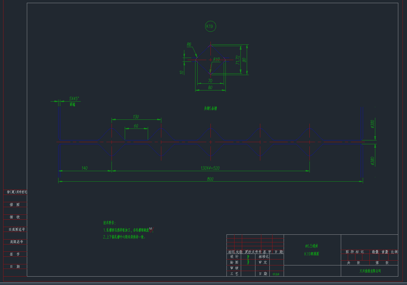Select the 130X4=520 dimension
This screenshot has width=407, height=285.
click(210, 168)
